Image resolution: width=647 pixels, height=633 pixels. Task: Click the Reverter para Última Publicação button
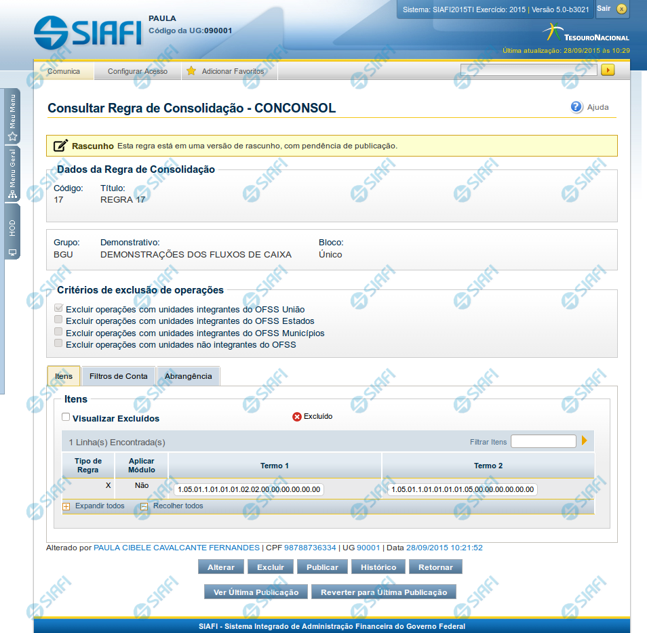[x=384, y=592]
